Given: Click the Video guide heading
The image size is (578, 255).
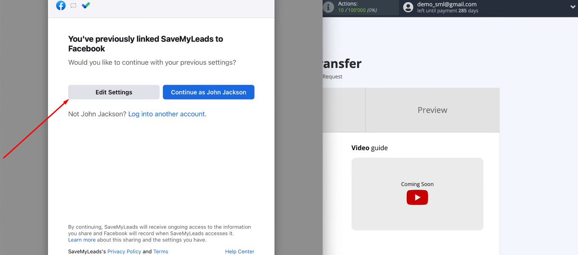Looking at the screenshot, I should pyautogui.click(x=369, y=148).
